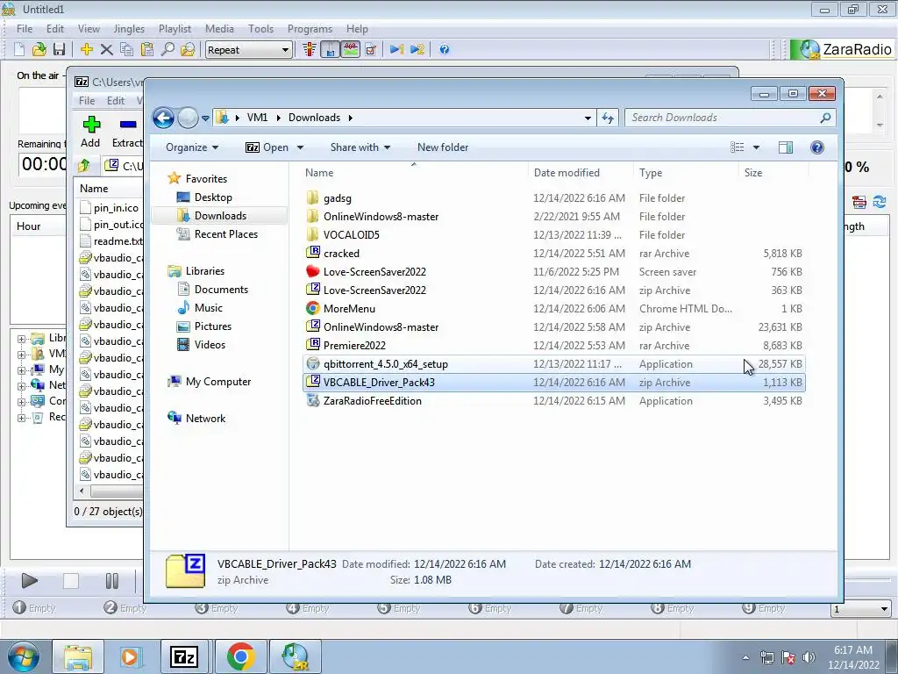Click the find-in-folder icon in ZaraRadio toolbar

188,50
